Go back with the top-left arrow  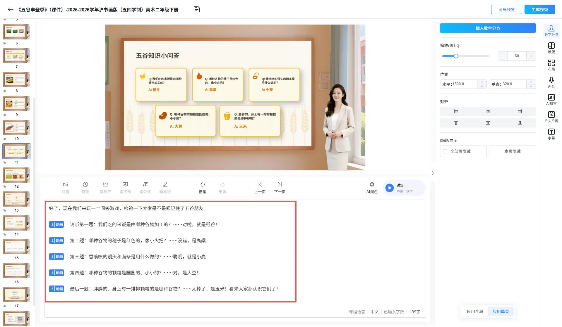pyautogui.click(x=11, y=9)
